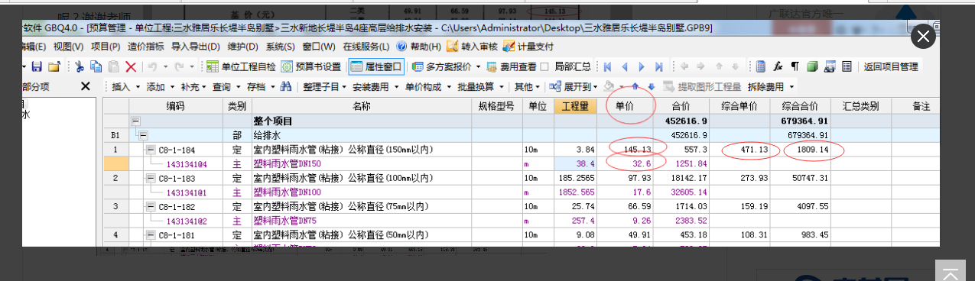
Task: Jump to first record arrow icon
Action: point(608,66)
